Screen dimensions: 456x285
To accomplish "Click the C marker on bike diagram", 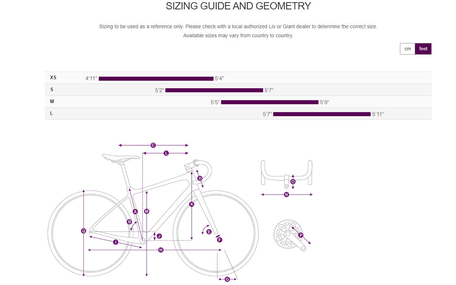I will click(x=153, y=145).
